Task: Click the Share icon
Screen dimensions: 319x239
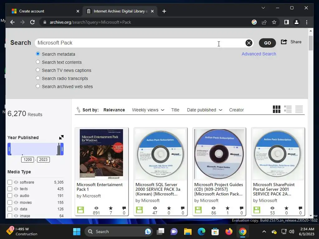Action: pyautogui.click(x=284, y=42)
